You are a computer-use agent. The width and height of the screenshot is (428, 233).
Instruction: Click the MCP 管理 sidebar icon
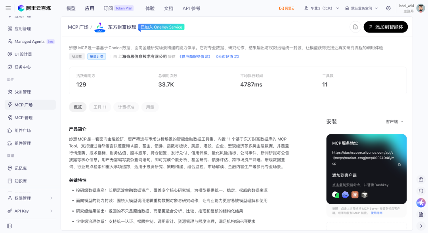coord(10,118)
